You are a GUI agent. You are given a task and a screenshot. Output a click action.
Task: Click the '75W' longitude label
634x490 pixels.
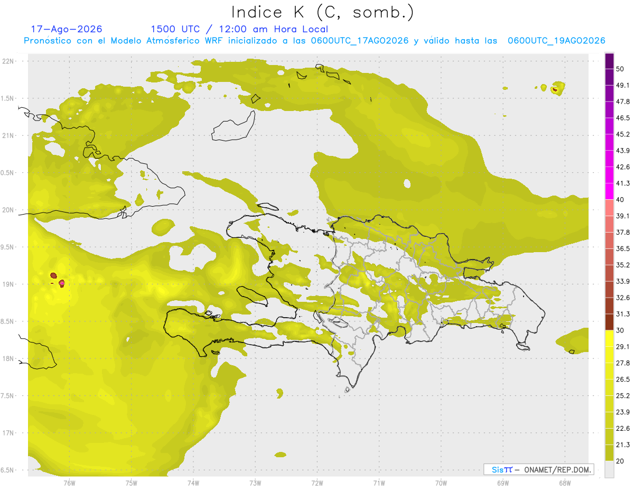coord(132,483)
